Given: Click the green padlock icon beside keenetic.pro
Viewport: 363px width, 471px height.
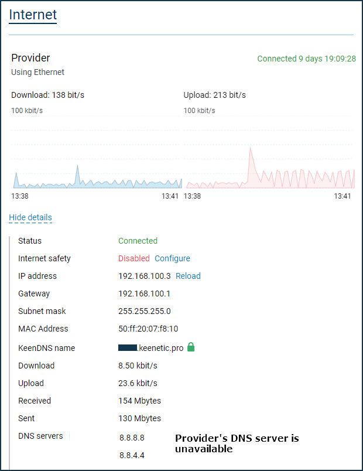Looking at the screenshot, I should click(x=191, y=347).
